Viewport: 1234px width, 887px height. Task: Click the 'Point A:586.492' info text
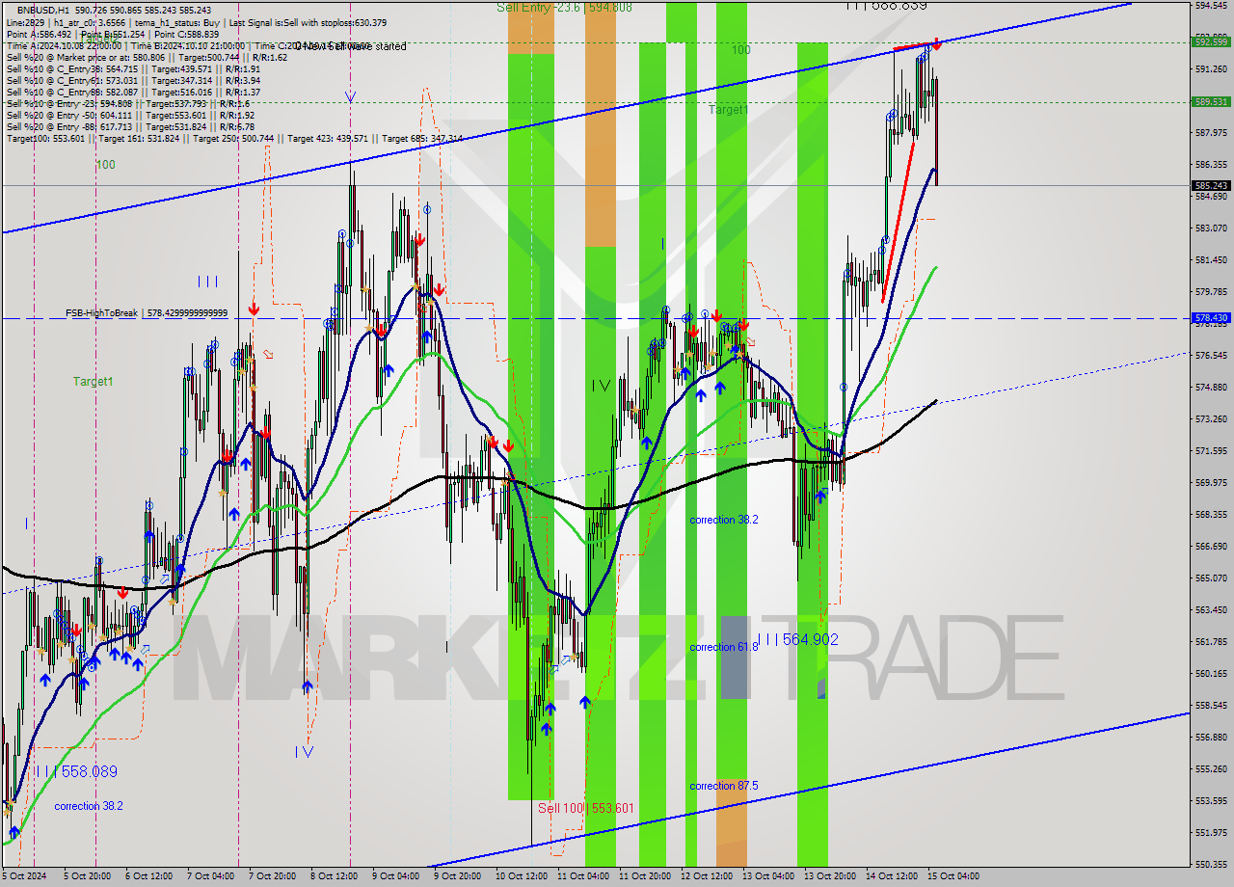point(39,34)
